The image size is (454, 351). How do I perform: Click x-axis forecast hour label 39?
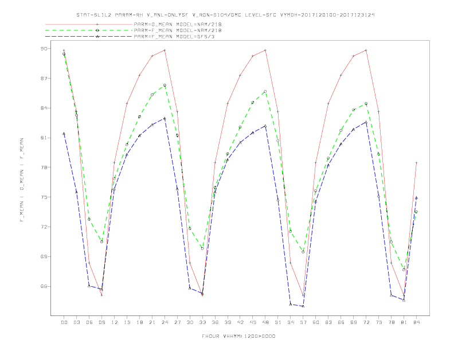228,322
